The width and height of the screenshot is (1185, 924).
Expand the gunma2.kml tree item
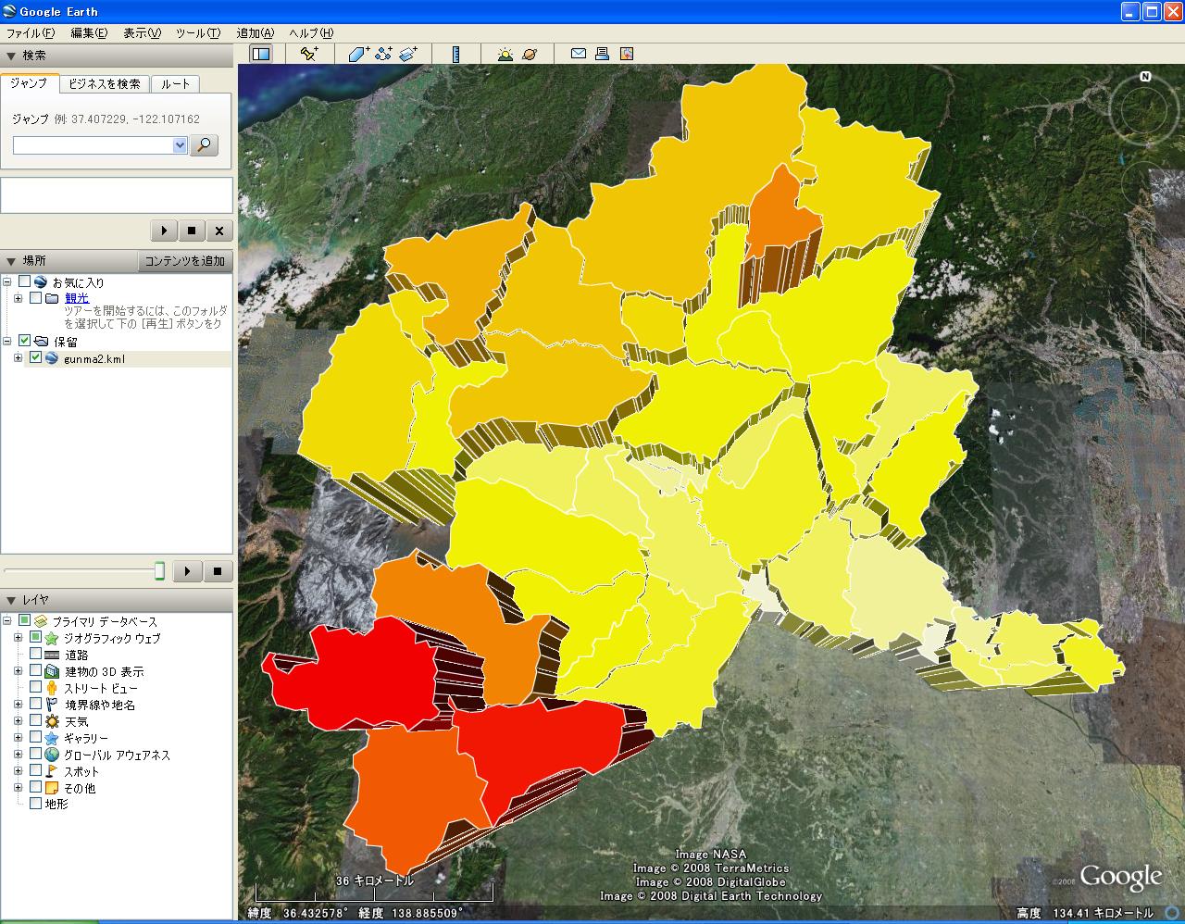[x=18, y=358]
